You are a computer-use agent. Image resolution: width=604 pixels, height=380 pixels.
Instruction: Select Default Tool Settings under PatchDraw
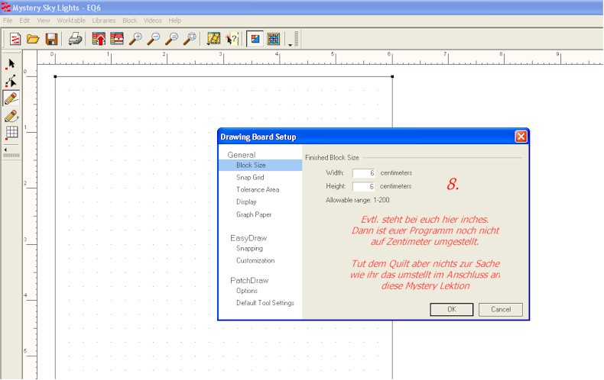265,303
